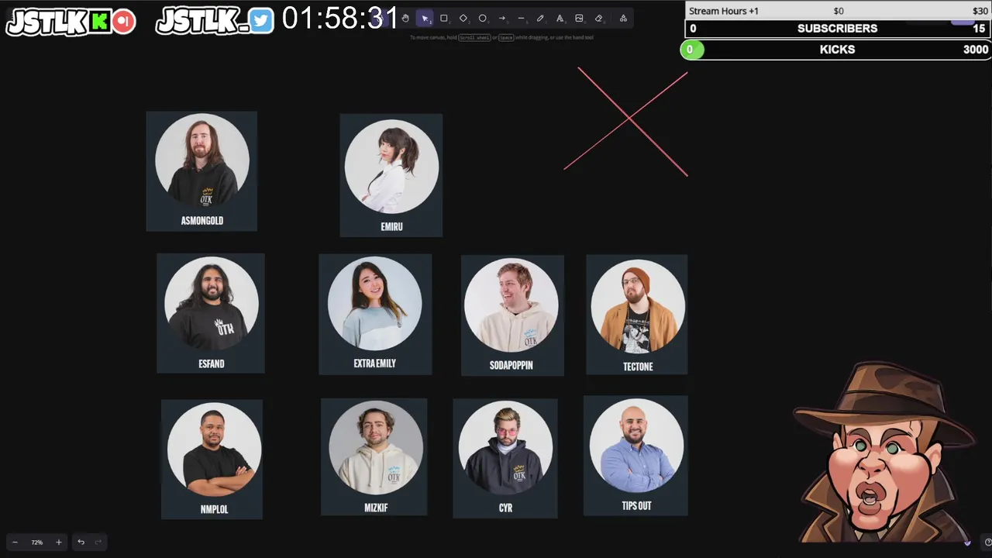This screenshot has width=992, height=558.
Task: Activate the Pencil draw tool
Action: 540,19
